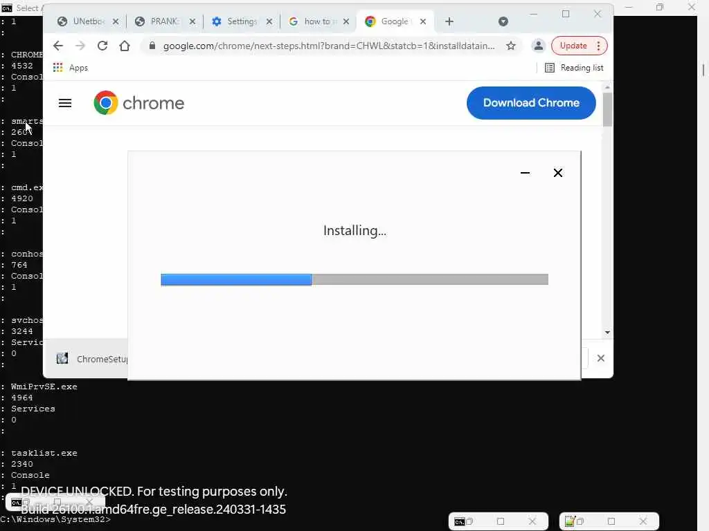Minimize the Installing dialog

525,172
